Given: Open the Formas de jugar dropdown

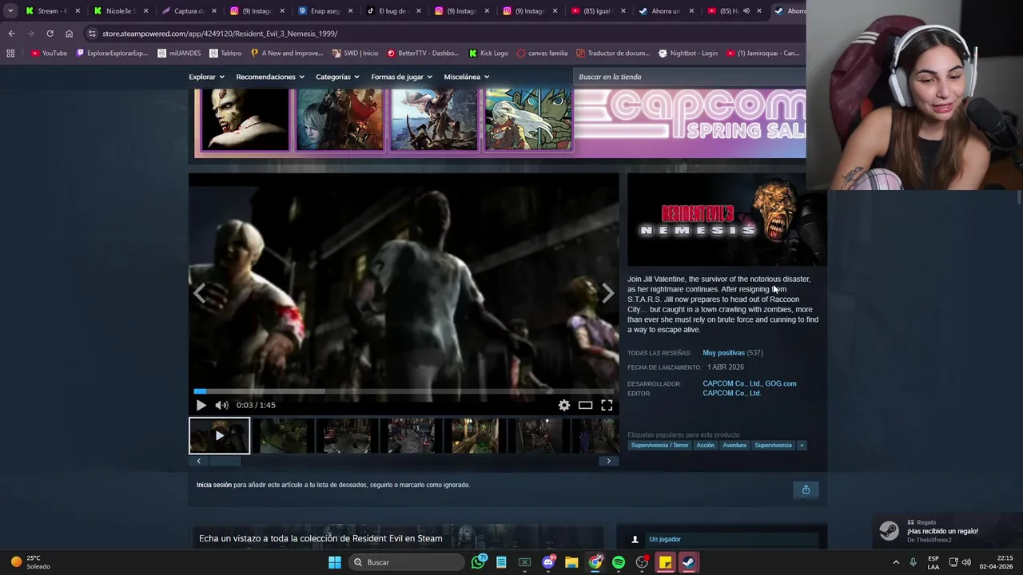Looking at the screenshot, I should point(401,77).
